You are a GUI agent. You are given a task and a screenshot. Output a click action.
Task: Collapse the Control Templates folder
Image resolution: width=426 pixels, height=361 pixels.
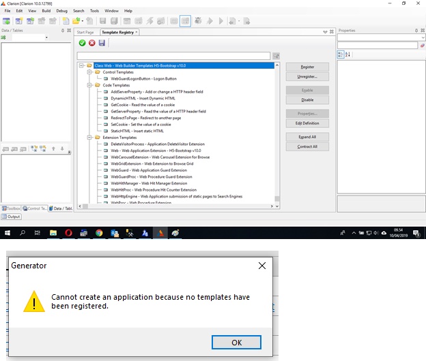(x=89, y=72)
